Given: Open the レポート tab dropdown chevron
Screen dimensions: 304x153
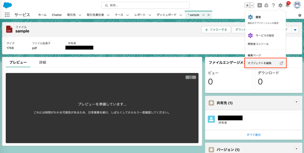Looking at the screenshot, I should tap(150, 15).
